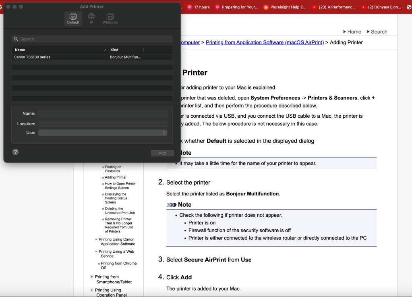The image size is (412, 297).
Task: Expand Printing from Smartphone/Tablet section
Action: 92,277
